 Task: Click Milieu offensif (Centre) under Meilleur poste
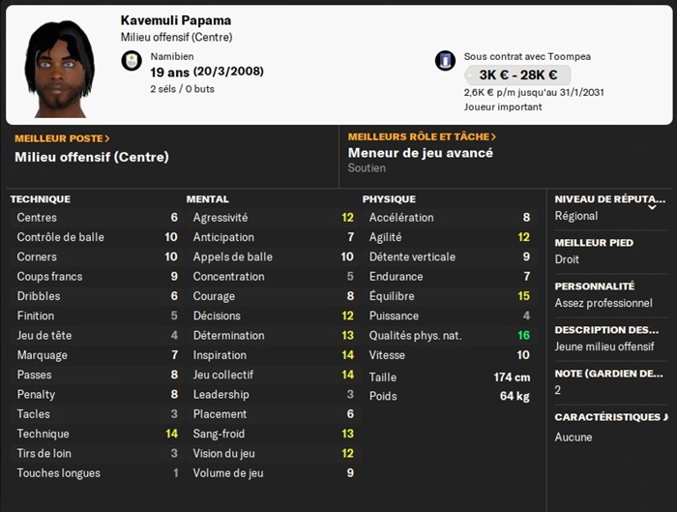point(92,157)
